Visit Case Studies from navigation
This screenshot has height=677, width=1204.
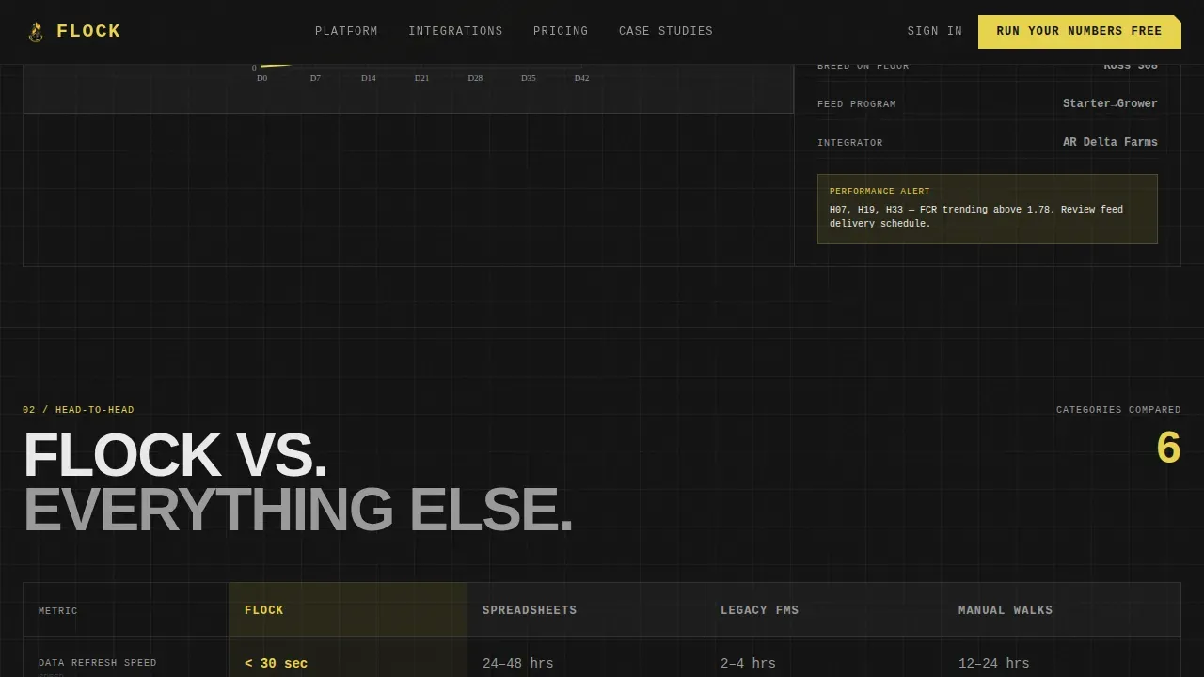tap(666, 31)
